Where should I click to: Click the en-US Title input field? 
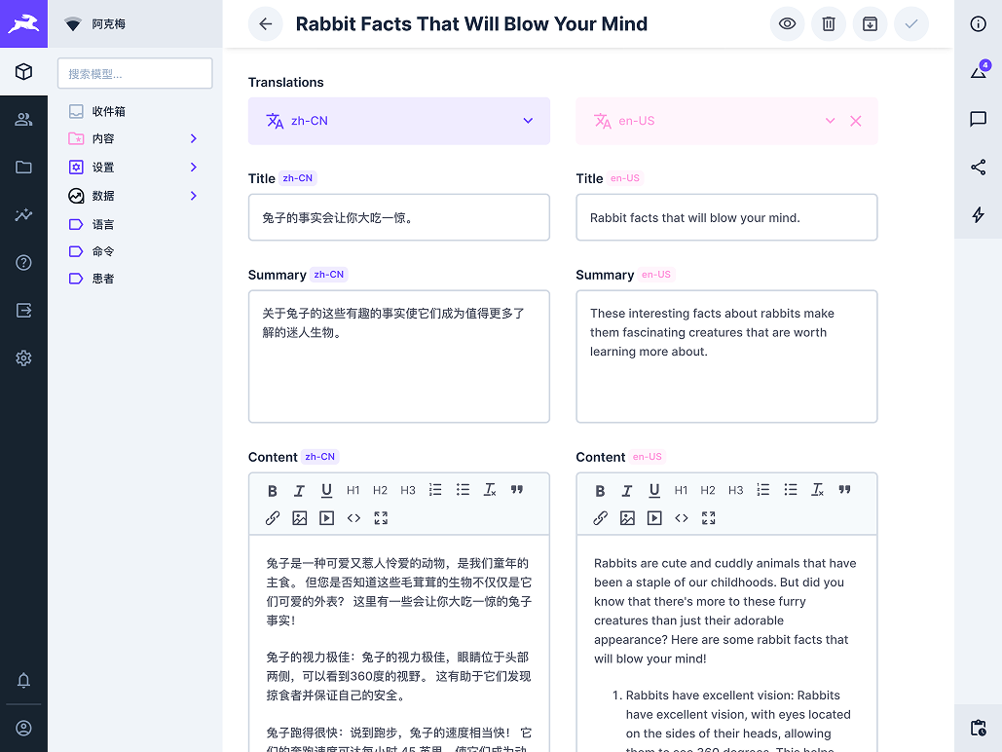726,217
